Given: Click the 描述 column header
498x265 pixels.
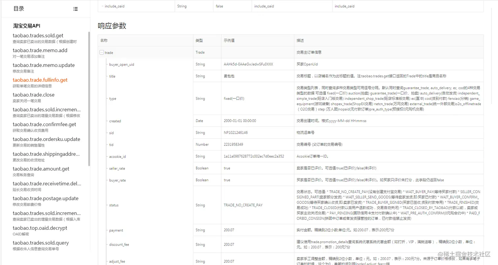Looking at the screenshot, I should [x=300, y=40].
